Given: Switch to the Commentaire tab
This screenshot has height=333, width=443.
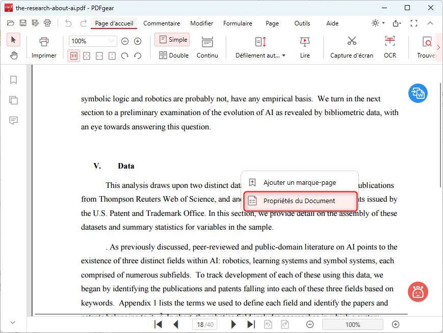Looking at the screenshot, I should (x=162, y=23).
